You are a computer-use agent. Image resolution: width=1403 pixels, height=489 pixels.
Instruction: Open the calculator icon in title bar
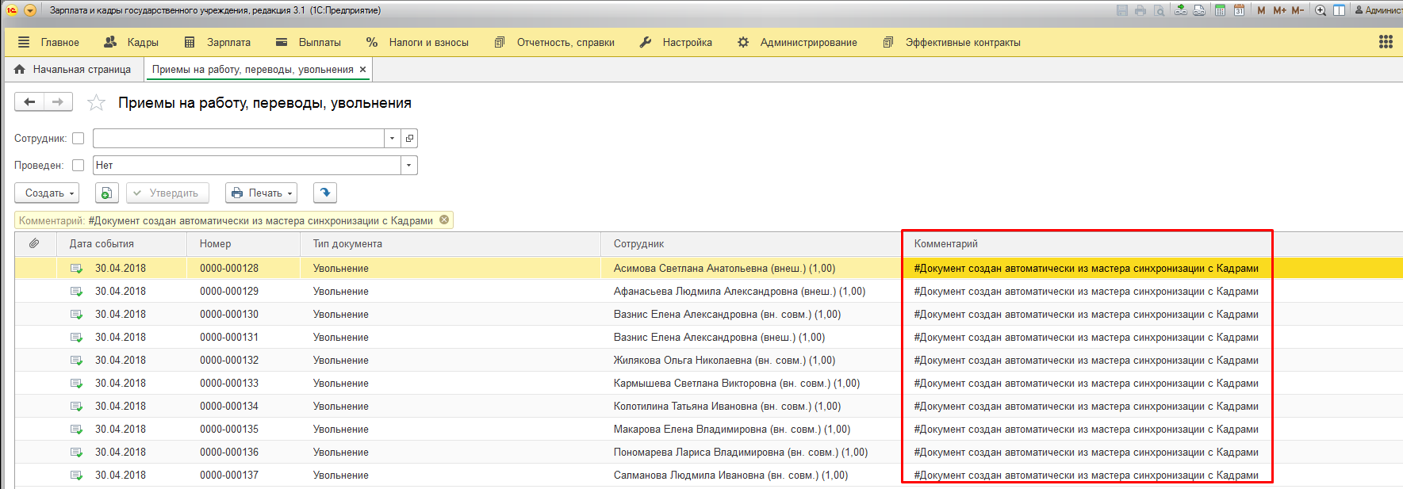click(1220, 10)
